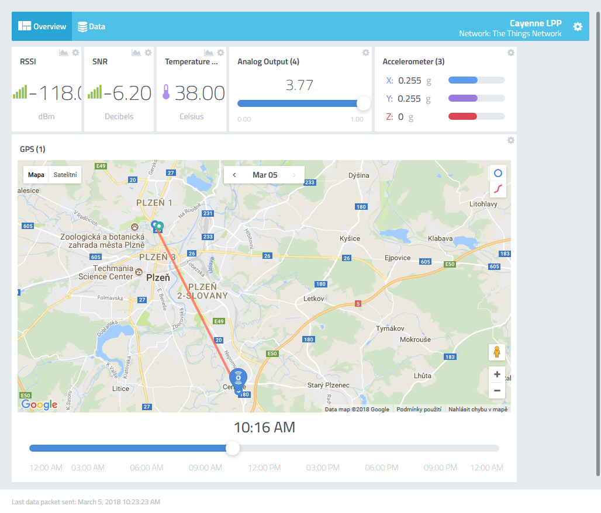This screenshot has height=513, width=601.
Task: Click the green GPS start marker
Action: [x=159, y=227]
